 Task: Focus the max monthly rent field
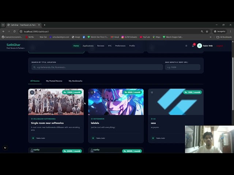pyautogui.click(x=182, y=67)
